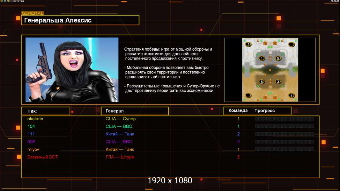Click player miyov's loading progress bar
The image size is (340, 191).
(x=285, y=149)
